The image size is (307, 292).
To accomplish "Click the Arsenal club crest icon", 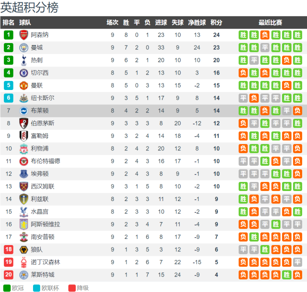I will click(23, 35).
